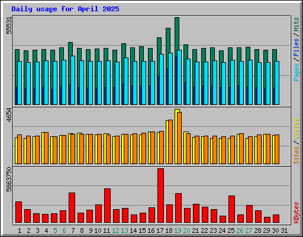The height and width of the screenshot is (237, 303).
Task: Click the 5863750 axis value label
Action: [9, 180]
